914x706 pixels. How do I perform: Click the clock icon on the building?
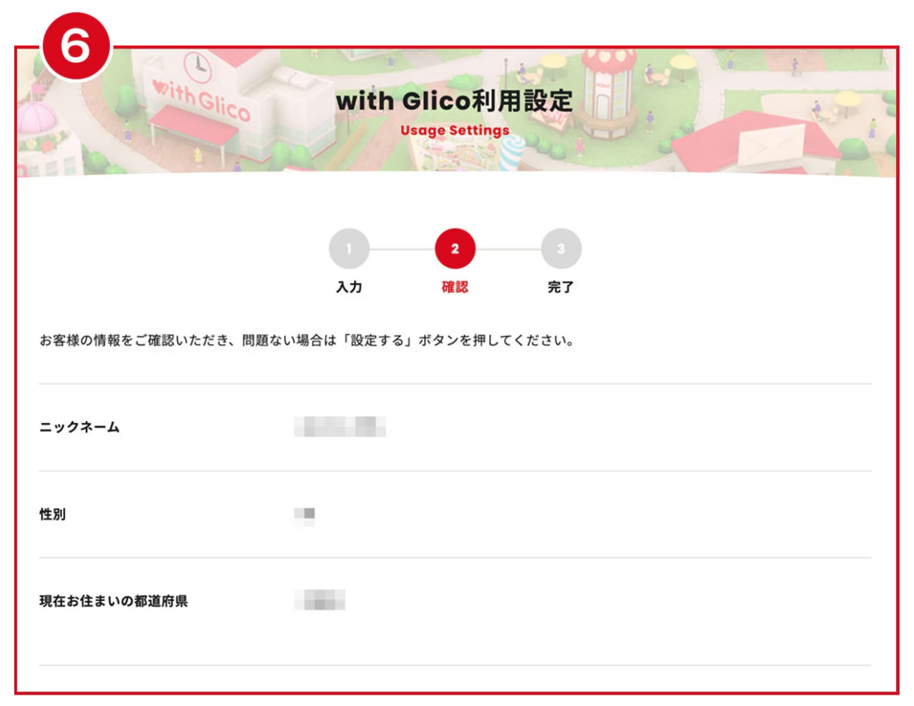click(198, 66)
